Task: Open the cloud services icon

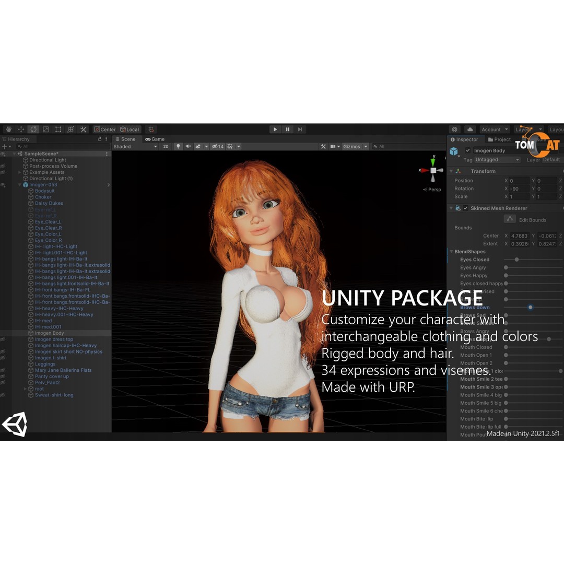Action: coord(470,130)
